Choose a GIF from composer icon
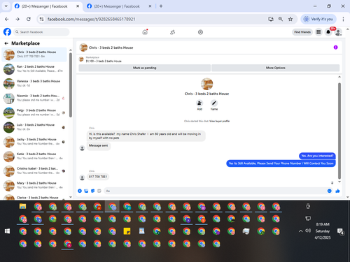 pyautogui.click(x=99, y=191)
